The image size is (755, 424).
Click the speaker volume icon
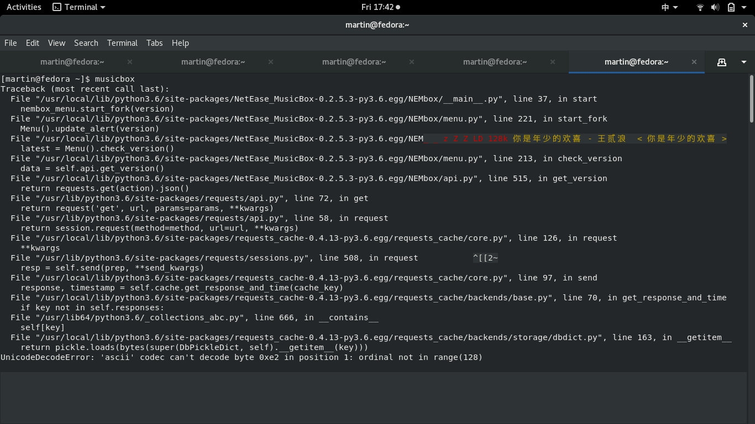[x=715, y=7]
